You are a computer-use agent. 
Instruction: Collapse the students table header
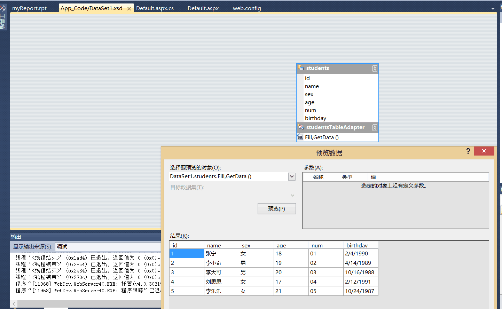(x=375, y=69)
